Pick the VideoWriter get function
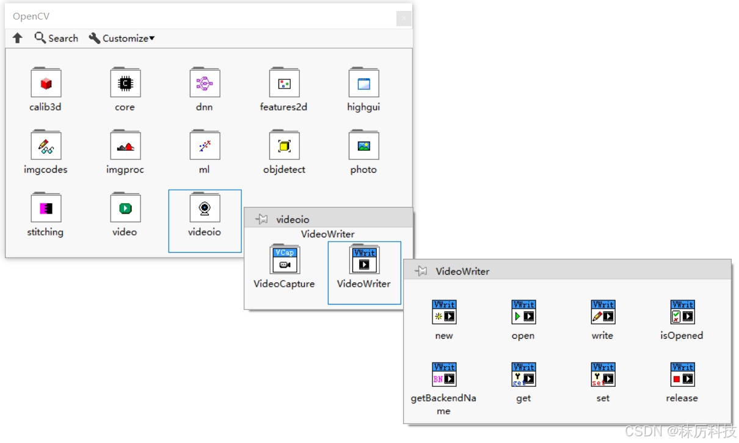Screen dimensions: 739x443 tap(523, 375)
